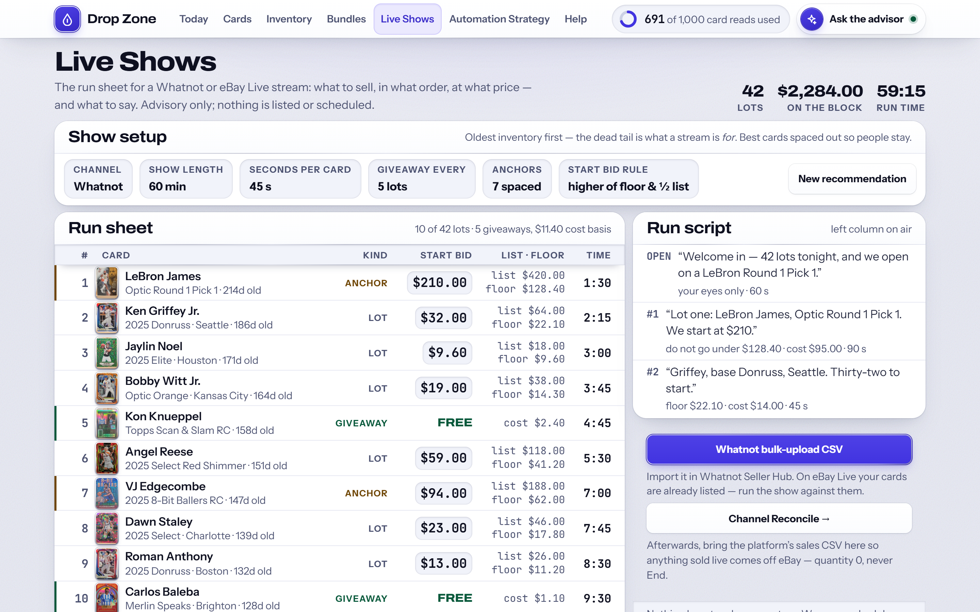
Task: Click the Bobby Witt Jr. card thumbnail
Action: click(x=107, y=388)
